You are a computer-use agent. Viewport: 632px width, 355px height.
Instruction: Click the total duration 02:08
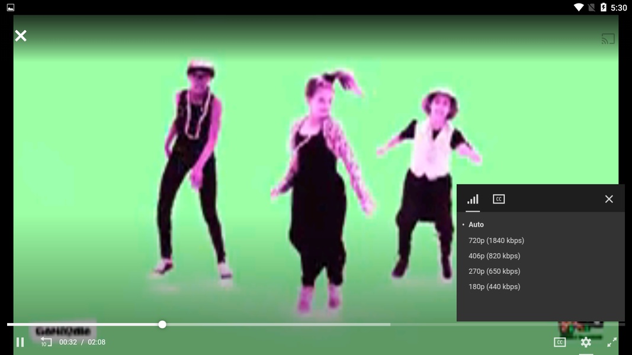(97, 342)
